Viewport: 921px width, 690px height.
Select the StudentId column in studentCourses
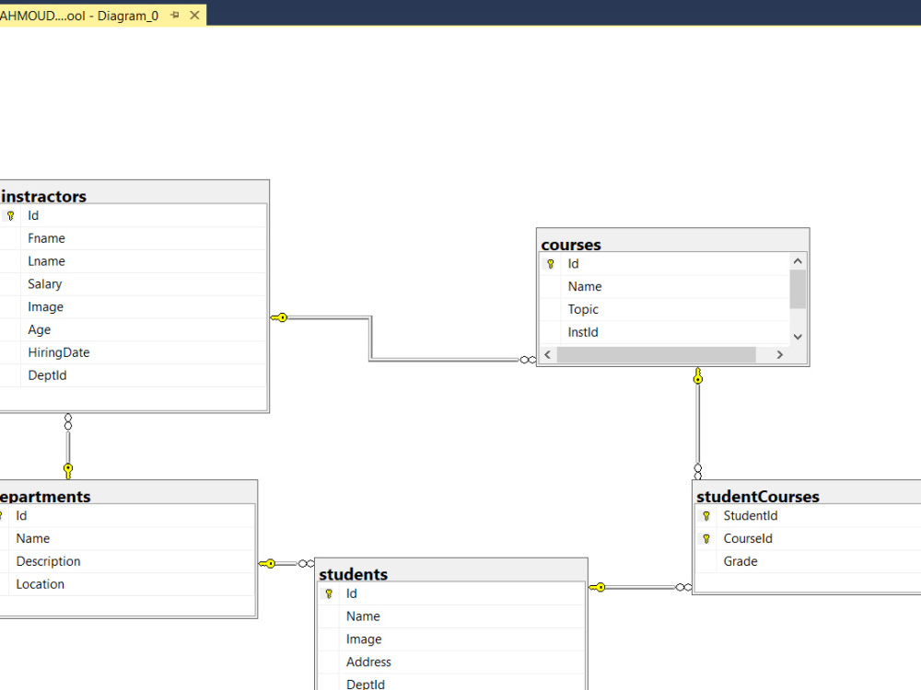809,516
